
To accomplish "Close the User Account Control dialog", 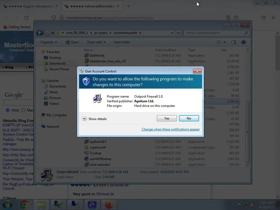I will point(197,71).
